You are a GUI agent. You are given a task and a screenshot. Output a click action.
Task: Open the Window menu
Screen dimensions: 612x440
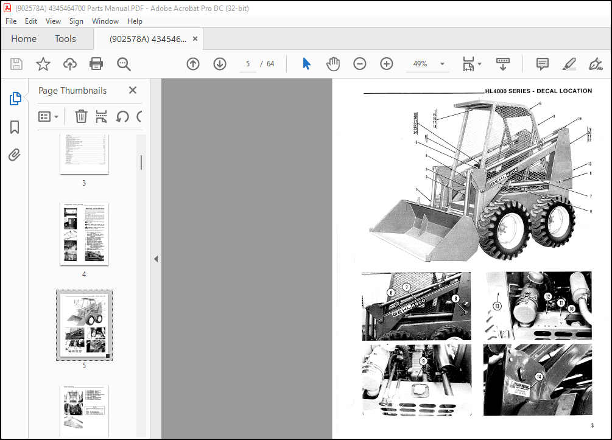coord(105,21)
